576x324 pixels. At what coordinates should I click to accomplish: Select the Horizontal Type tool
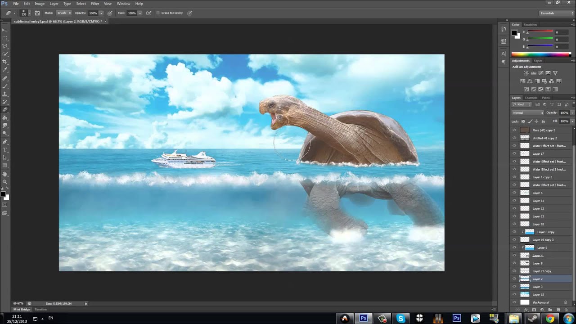click(5, 150)
